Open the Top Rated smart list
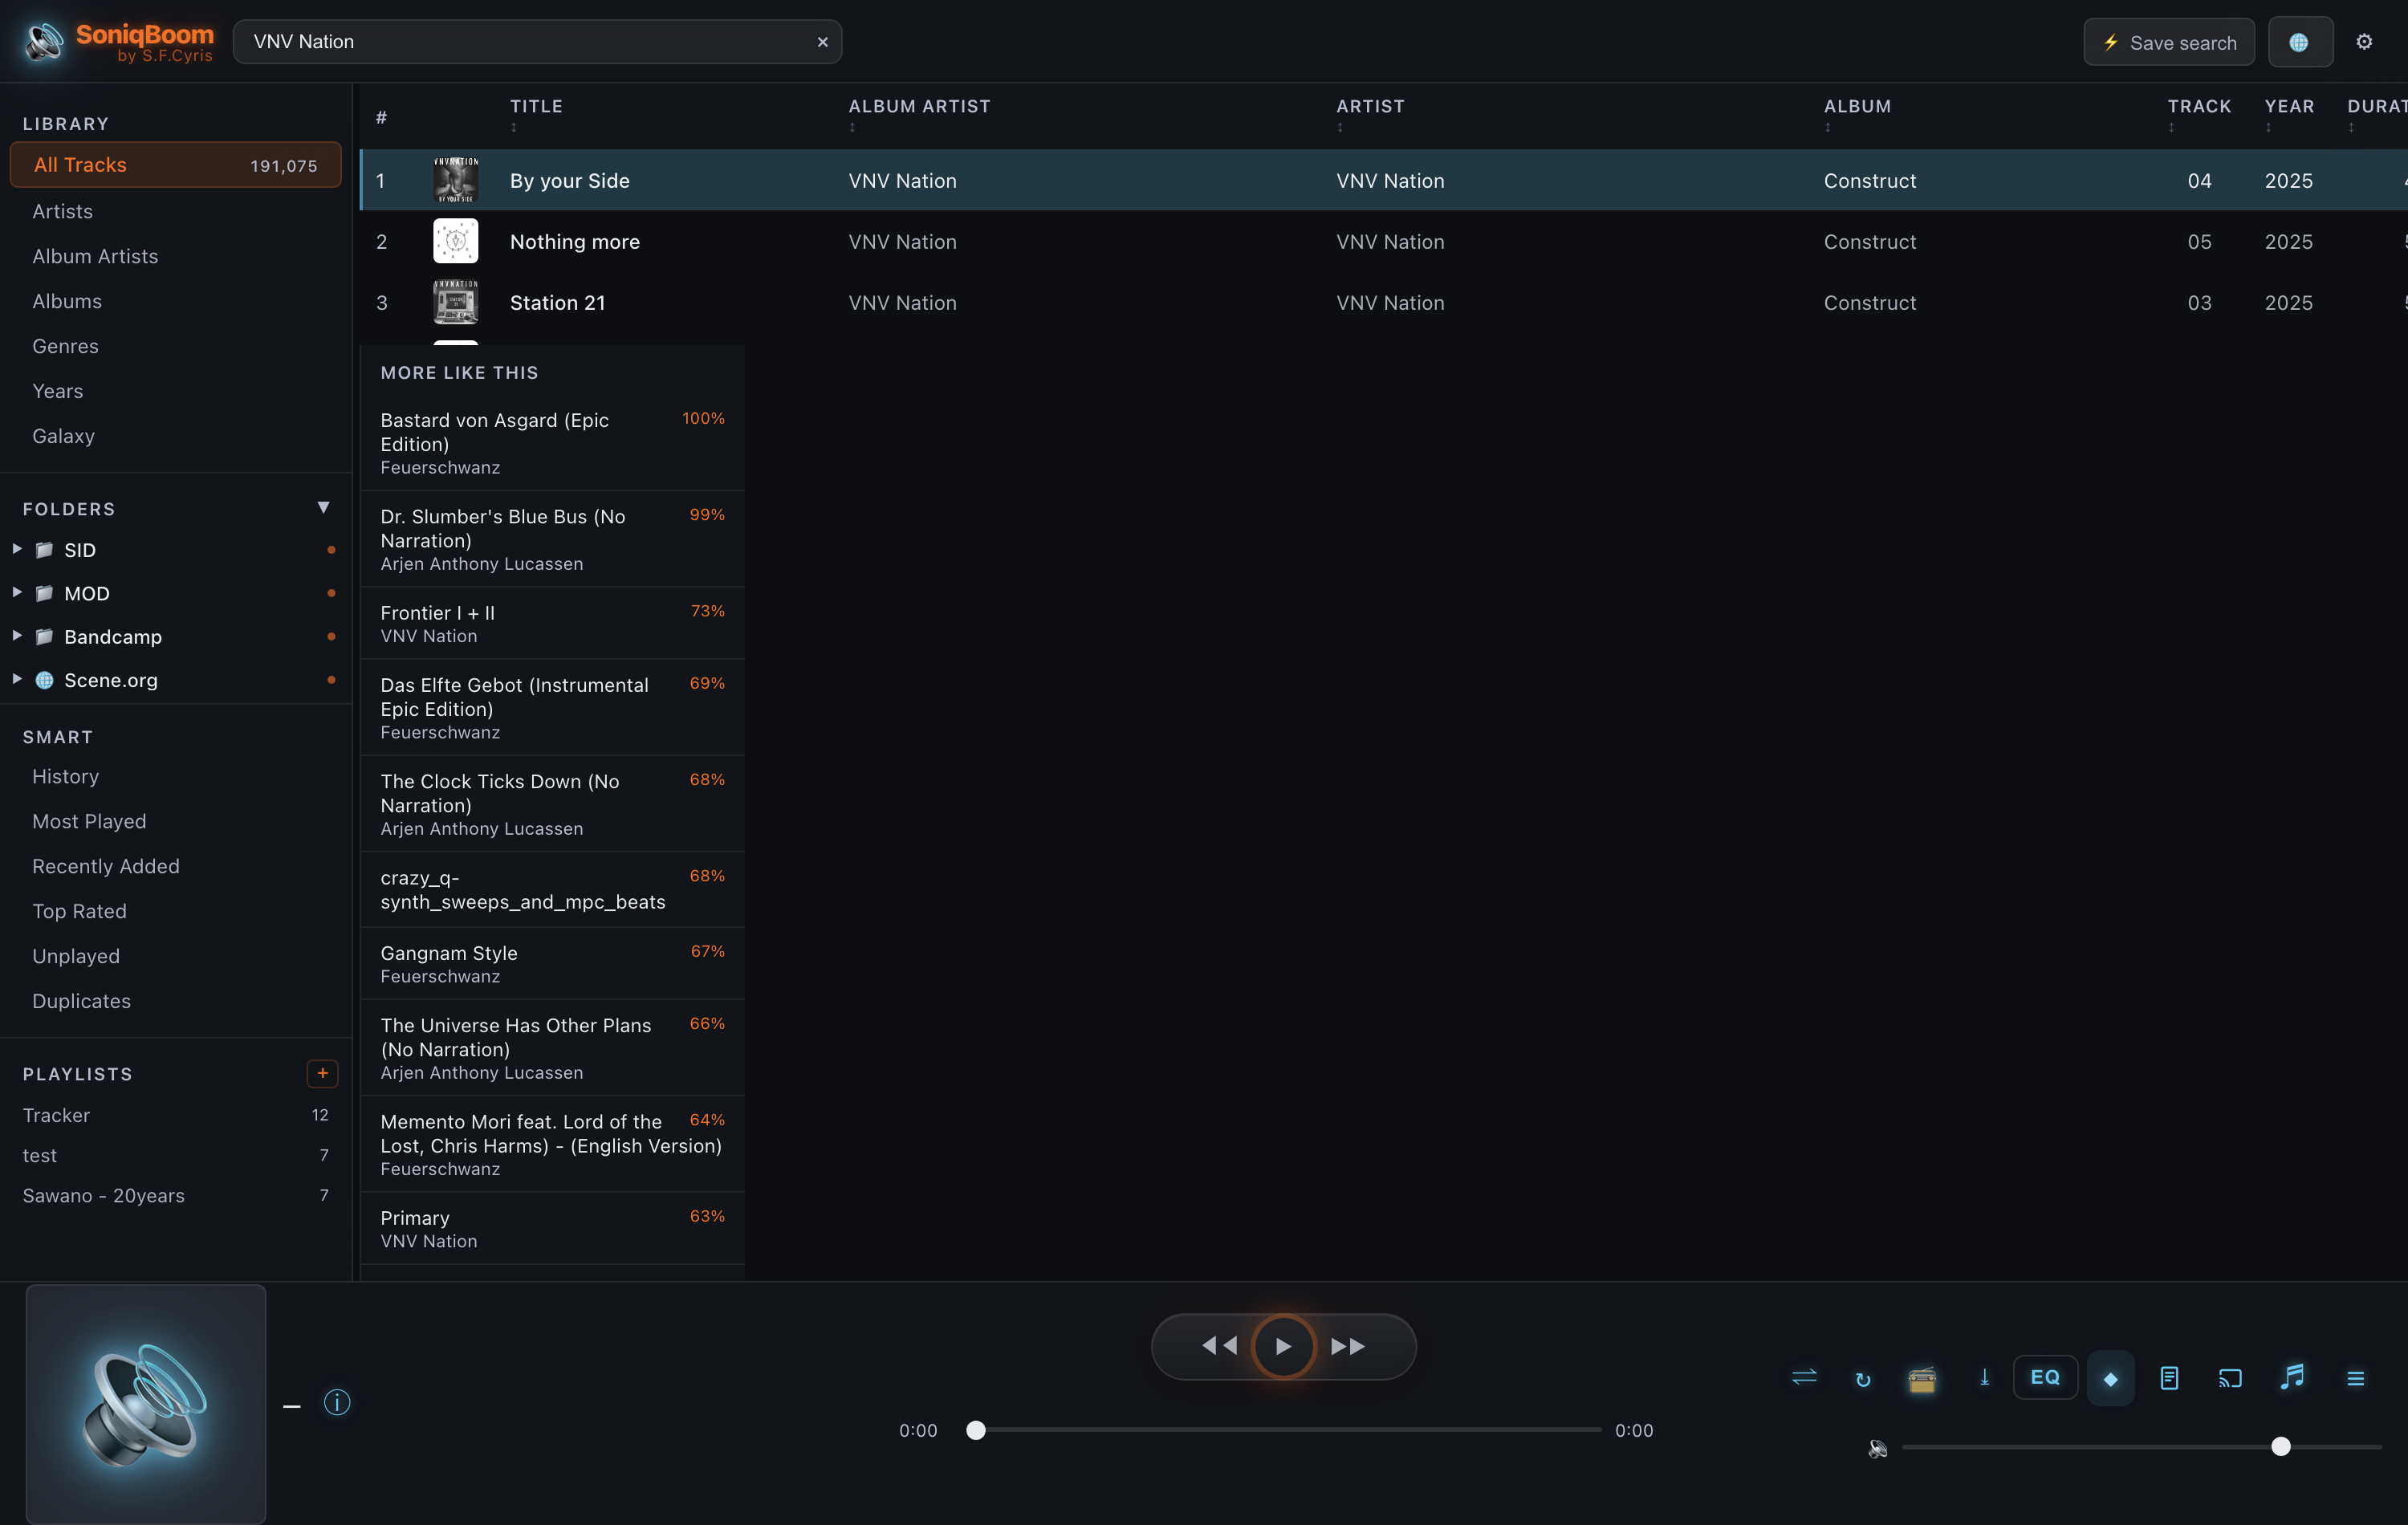 (79, 911)
